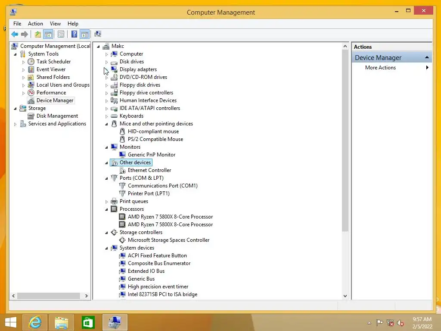The height and width of the screenshot is (331, 441).
Task: Open File Explorer from taskbar
Action: [62, 322]
